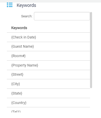Pick the {Property Name} keyword
The width and height of the screenshot is (101, 118).
(x=48, y=65)
